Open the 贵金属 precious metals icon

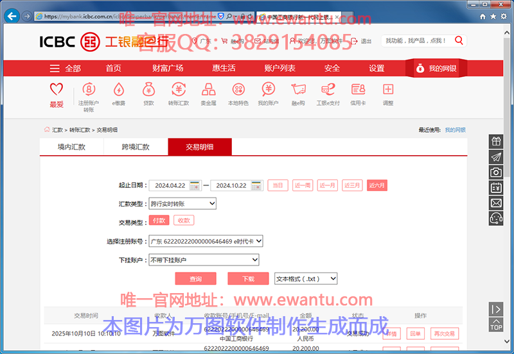(208, 89)
